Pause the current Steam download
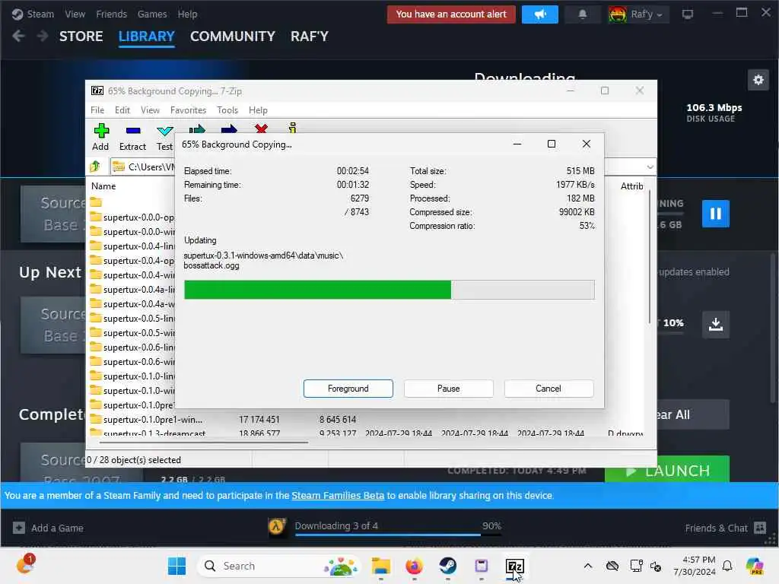The height and width of the screenshot is (584, 779). [x=715, y=214]
